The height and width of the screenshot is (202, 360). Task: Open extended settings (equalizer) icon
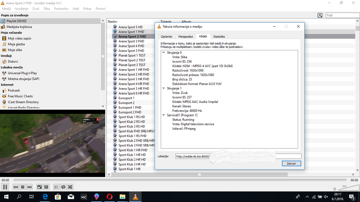pos(46,187)
